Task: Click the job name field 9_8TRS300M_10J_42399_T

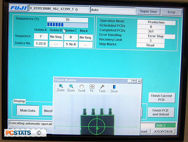Action: (59, 9)
